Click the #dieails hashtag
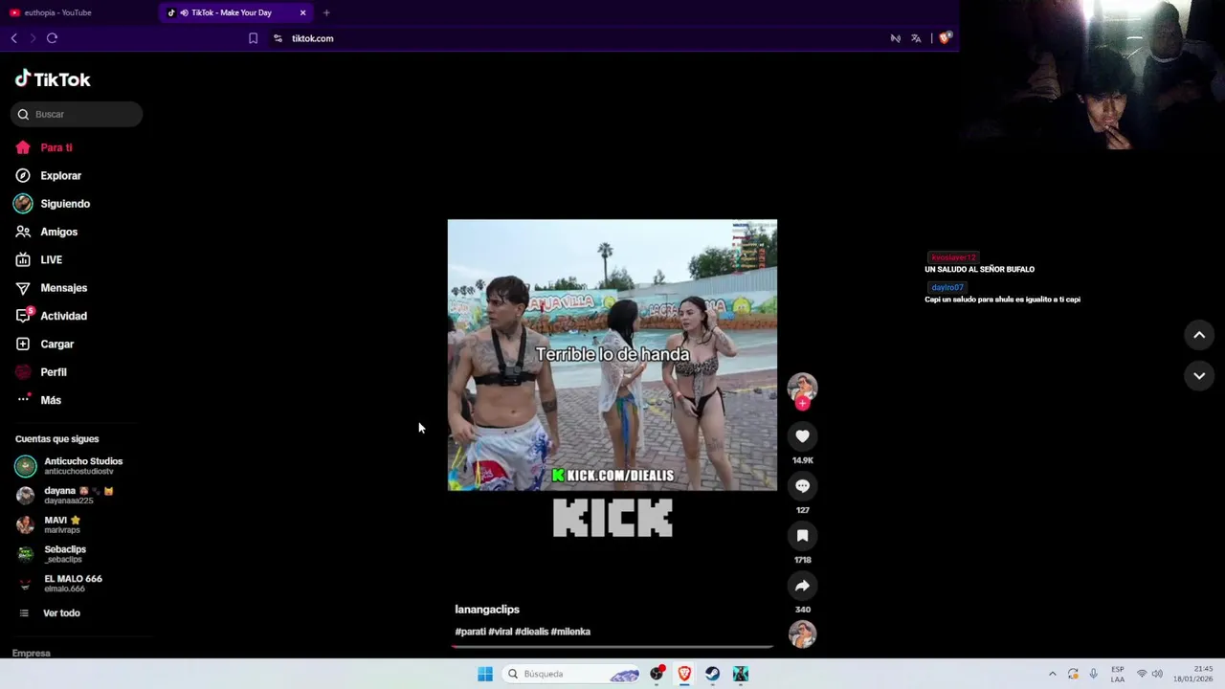 tap(531, 632)
